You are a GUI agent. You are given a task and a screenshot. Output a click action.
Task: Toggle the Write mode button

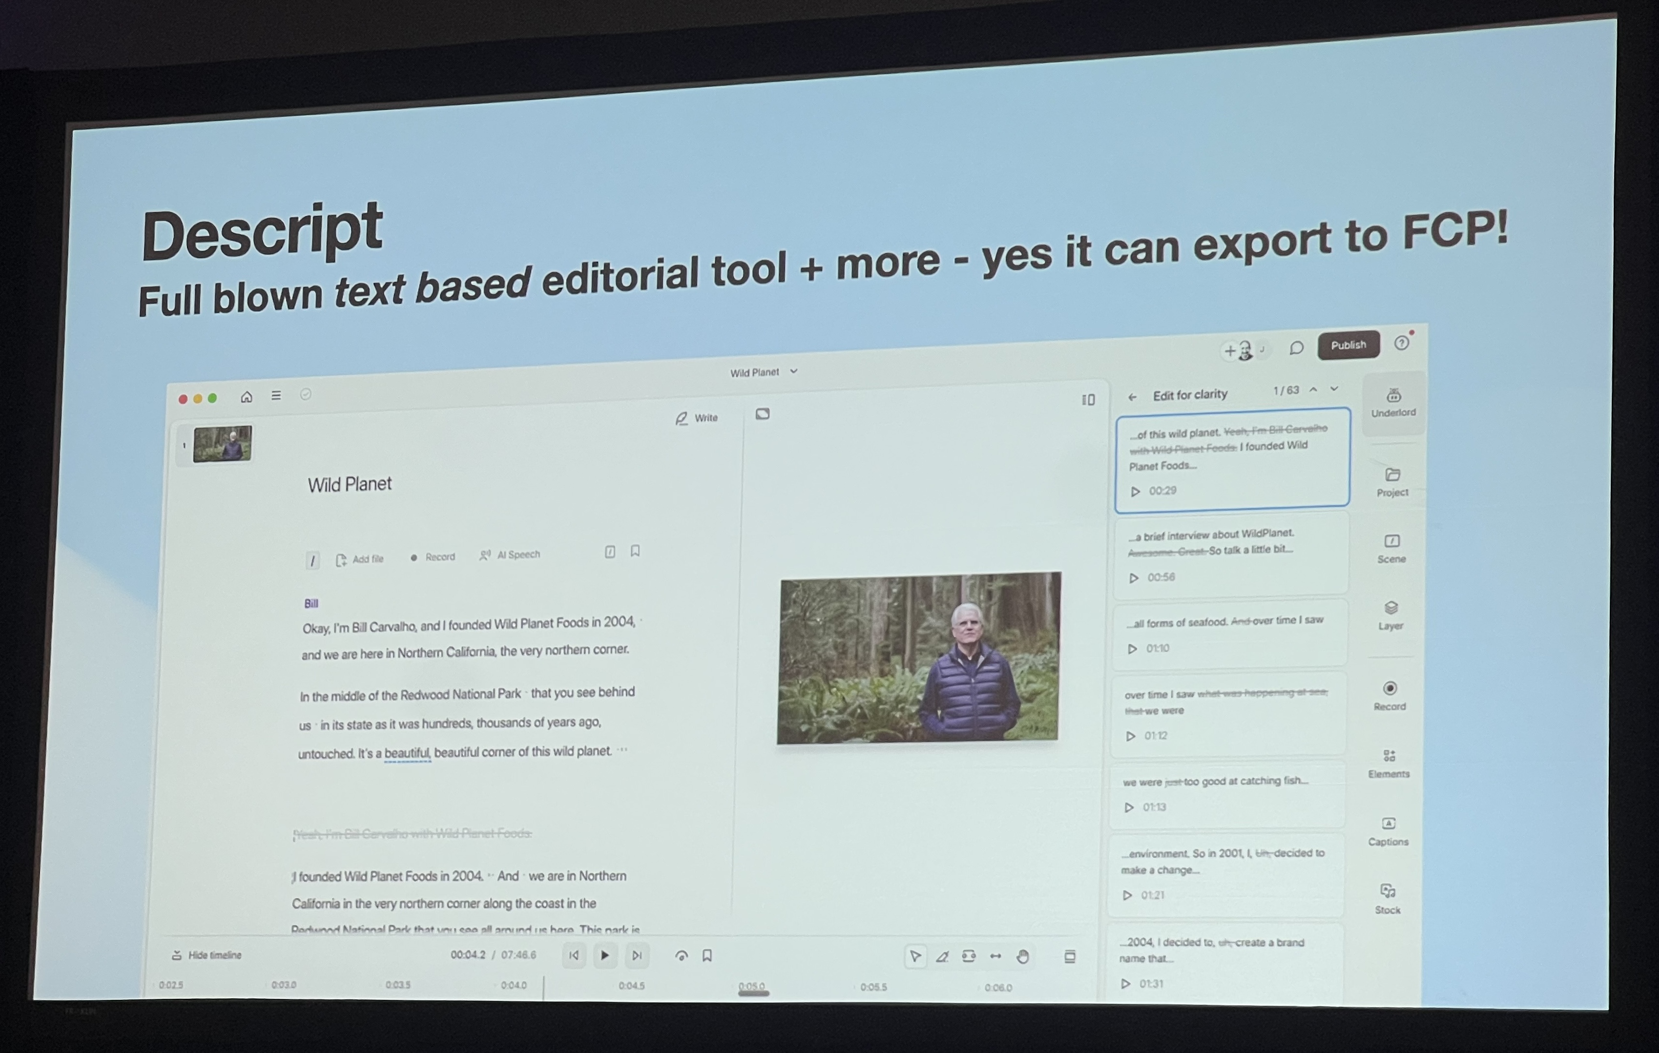point(697,418)
